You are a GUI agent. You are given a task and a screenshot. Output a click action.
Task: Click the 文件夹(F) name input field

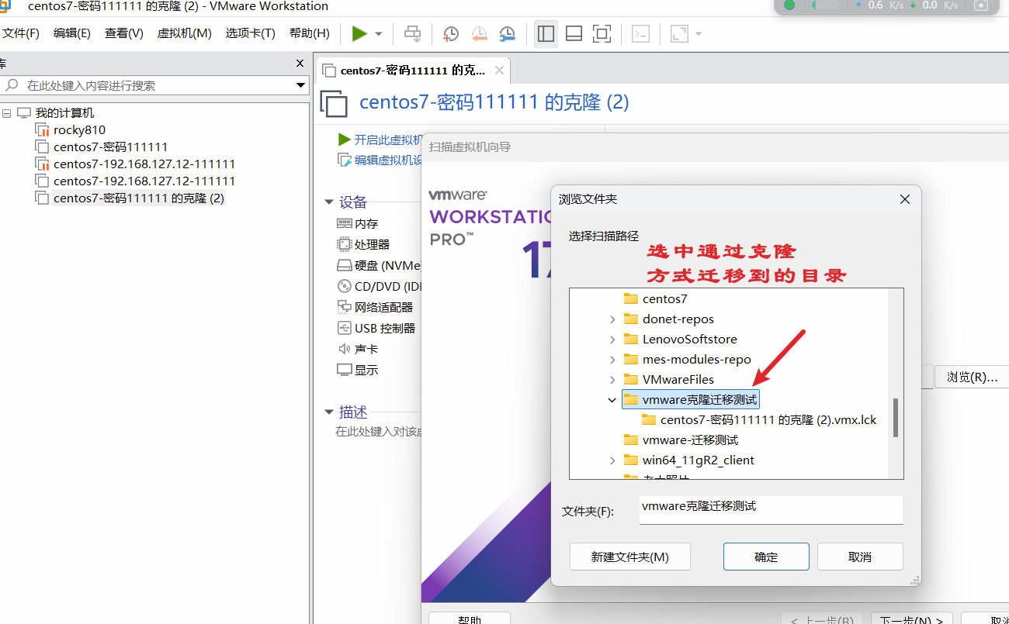771,510
